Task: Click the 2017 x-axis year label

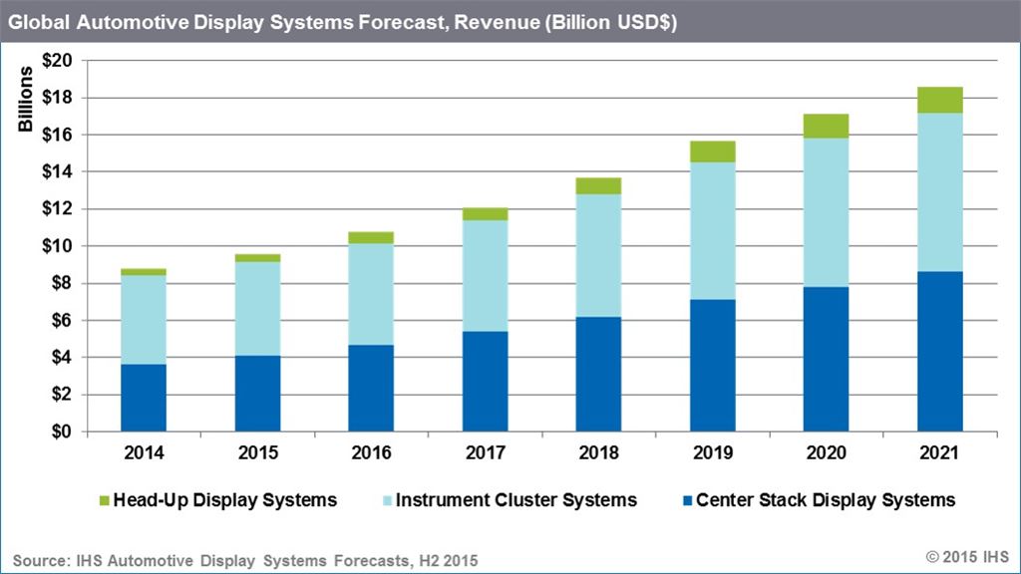Action: pos(485,452)
